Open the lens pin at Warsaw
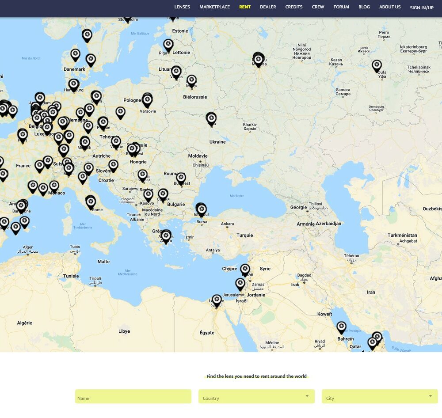442x418 pixels. click(x=147, y=101)
